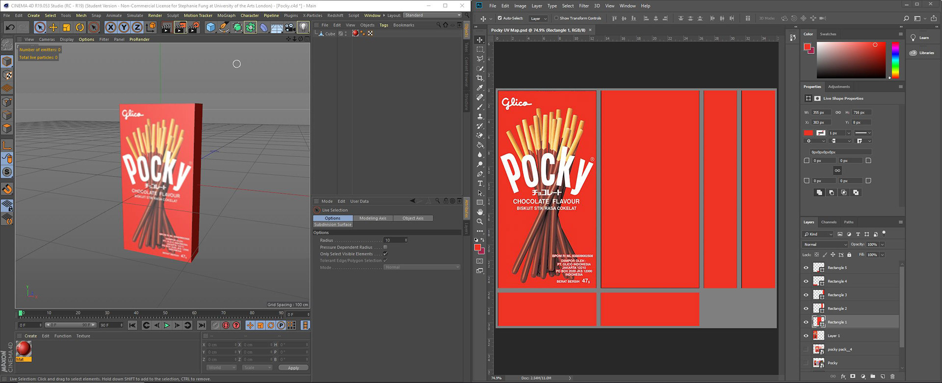Open the Swatches tab
Image resolution: width=942 pixels, height=383 pixels.
tap(828, 34)
